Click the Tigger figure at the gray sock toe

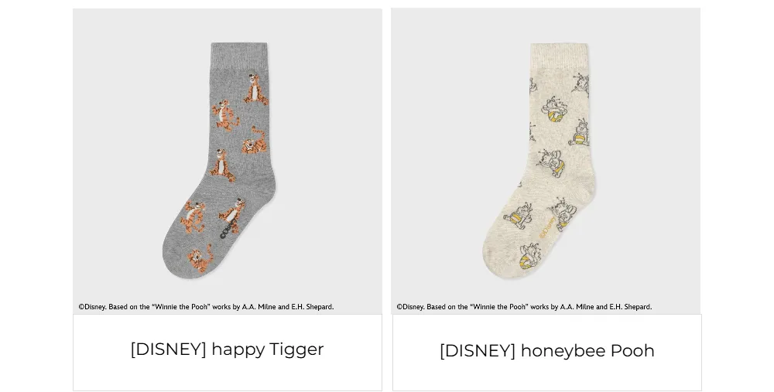(x=200, y=259)
